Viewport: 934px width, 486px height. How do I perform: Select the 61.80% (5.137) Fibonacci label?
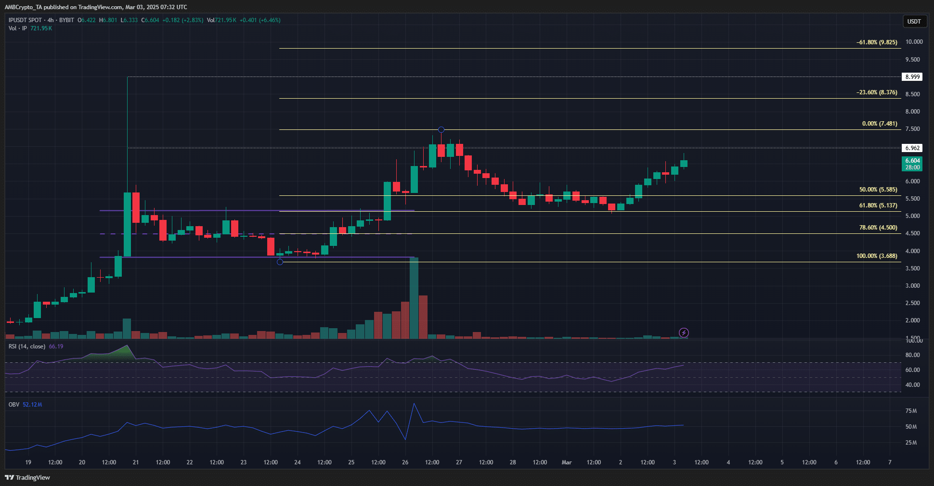point(878,205)
